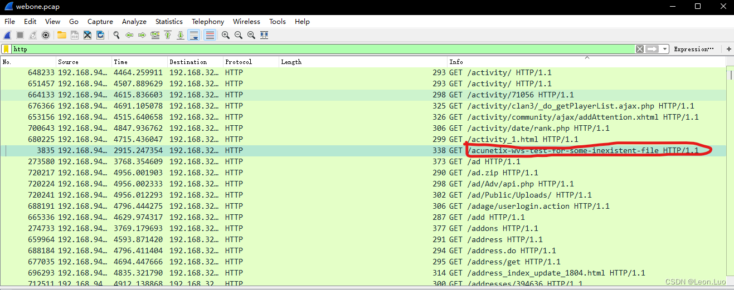Screen dimensions: 734x290
Task: Select packet 3835 acunetix-wvs-test row
Action: (x=363, y=150)
